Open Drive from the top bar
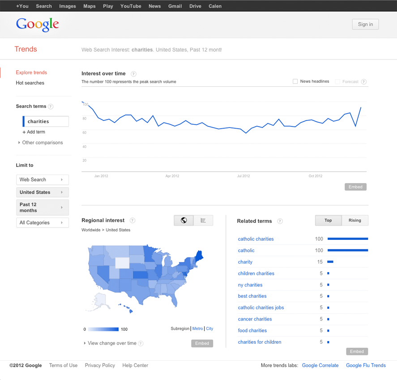 (x=195, y=6)
